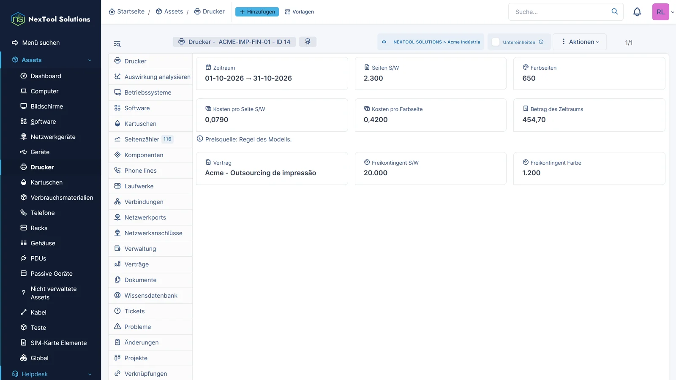Screen dimensions: 676x380
Task: Go to Startseite breadcrumb
Action: coord(127,11)
